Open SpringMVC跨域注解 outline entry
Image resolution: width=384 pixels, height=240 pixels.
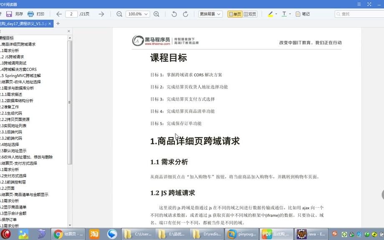click(x=20, y=76)
